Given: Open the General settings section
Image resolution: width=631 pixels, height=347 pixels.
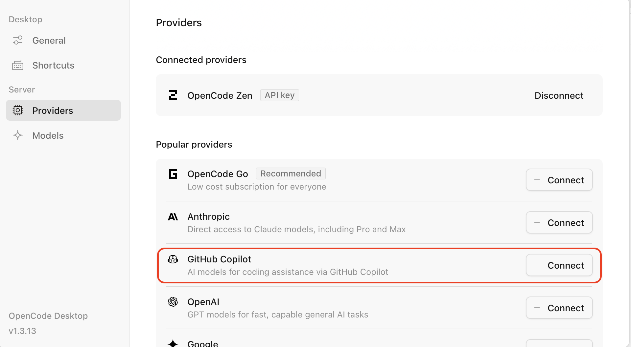Looking at the screenshot, I should click(49, 40).
